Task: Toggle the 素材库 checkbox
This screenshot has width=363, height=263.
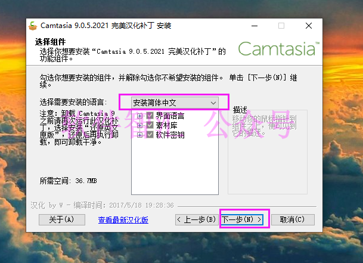Action: (x=150, y=125)
